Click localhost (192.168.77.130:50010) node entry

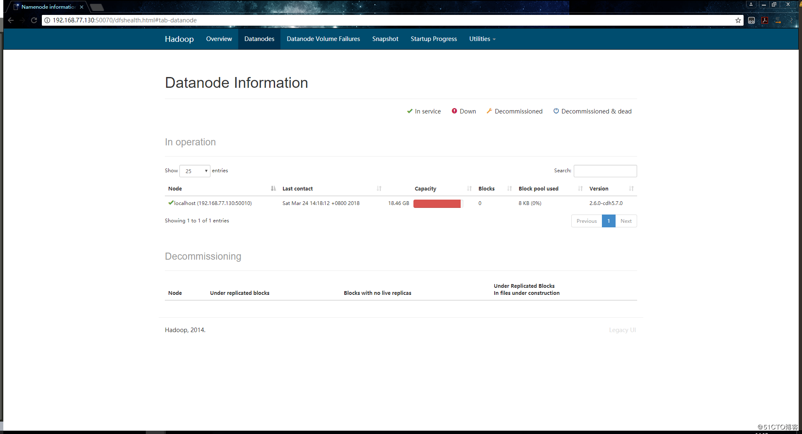[x=213, y=203]
